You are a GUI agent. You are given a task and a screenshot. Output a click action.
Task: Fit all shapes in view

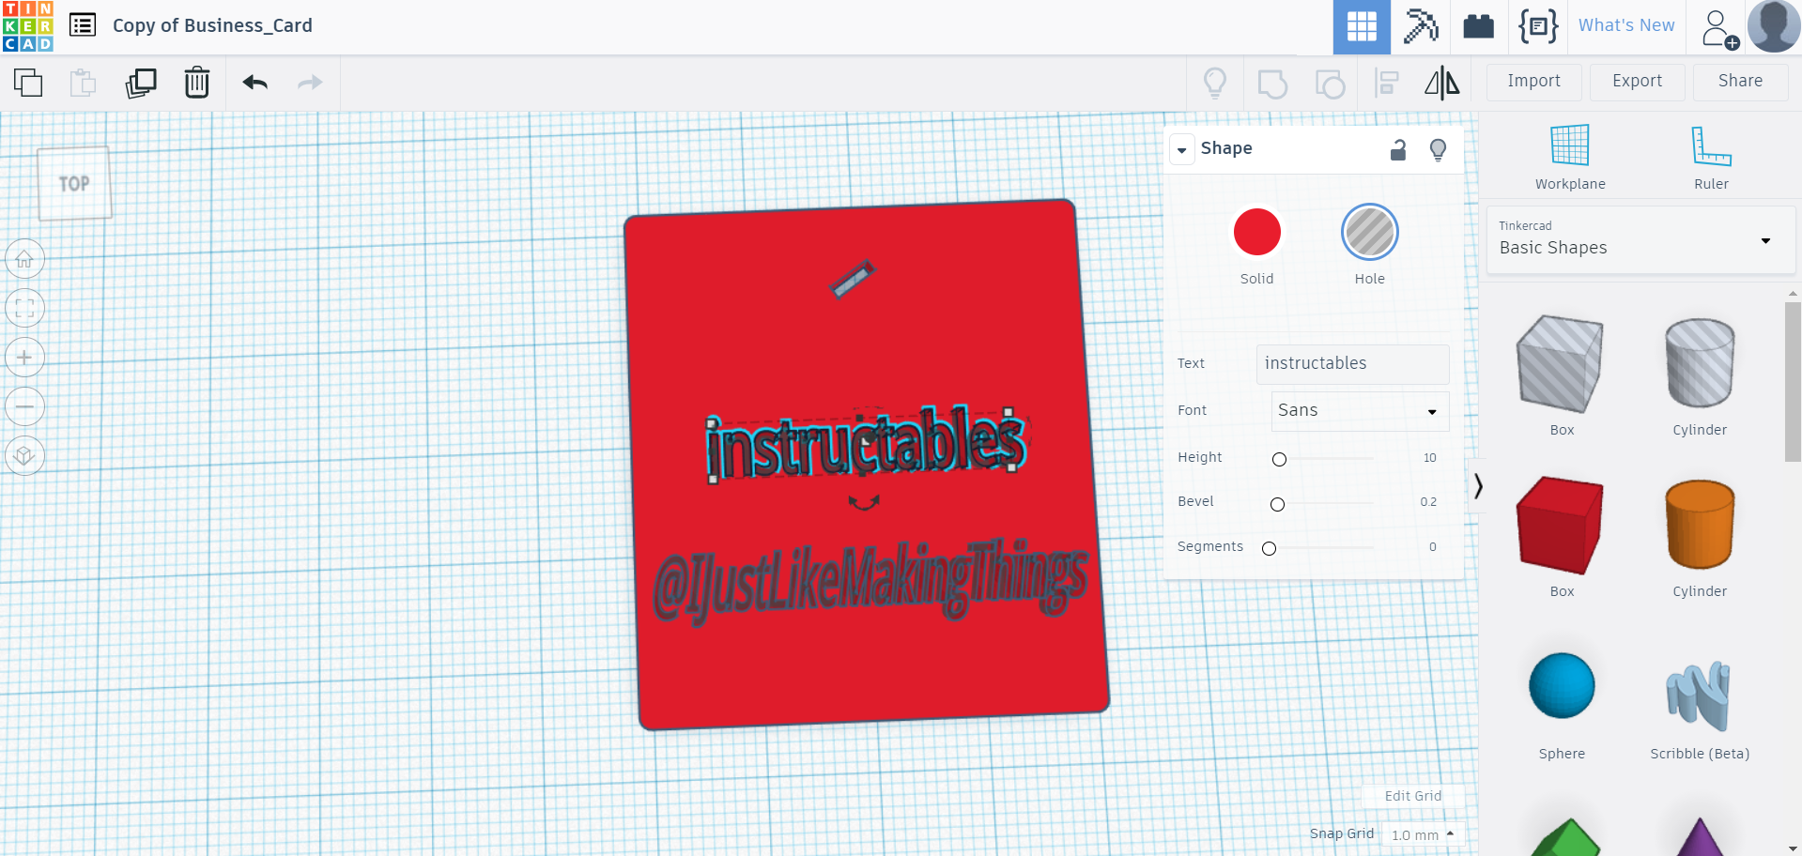(x=25, y=308)
